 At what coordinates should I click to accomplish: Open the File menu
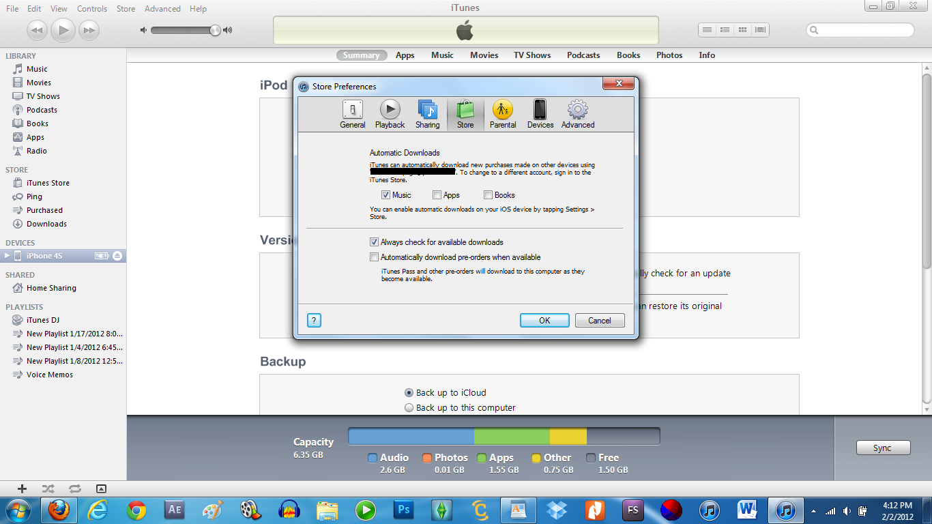[12, 9]
